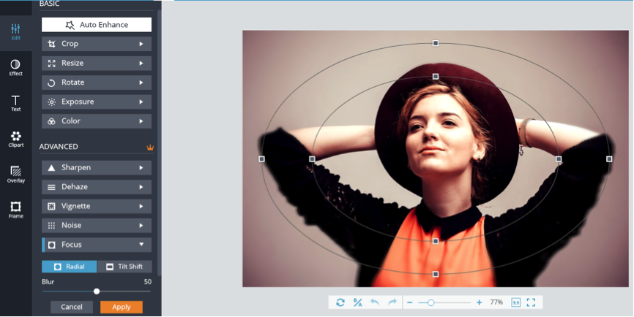Click the outer ellipse bottom handle
The image size is (634, 317).
click(x=436, y=274)
